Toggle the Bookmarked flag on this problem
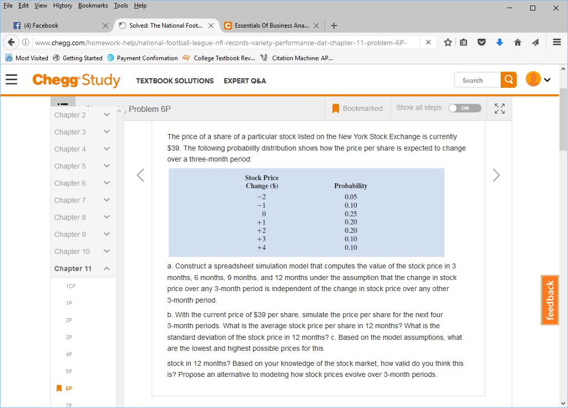This screenshot has height=408, width=568. [335, 108]
